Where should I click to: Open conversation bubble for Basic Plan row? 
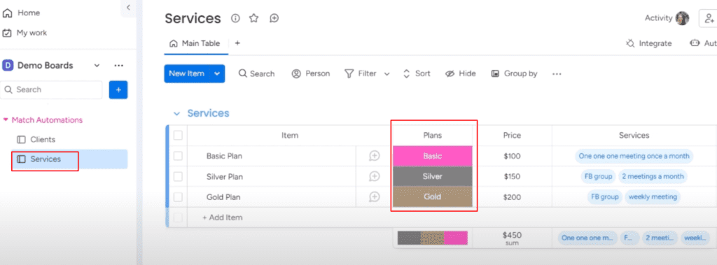(375, 156)
